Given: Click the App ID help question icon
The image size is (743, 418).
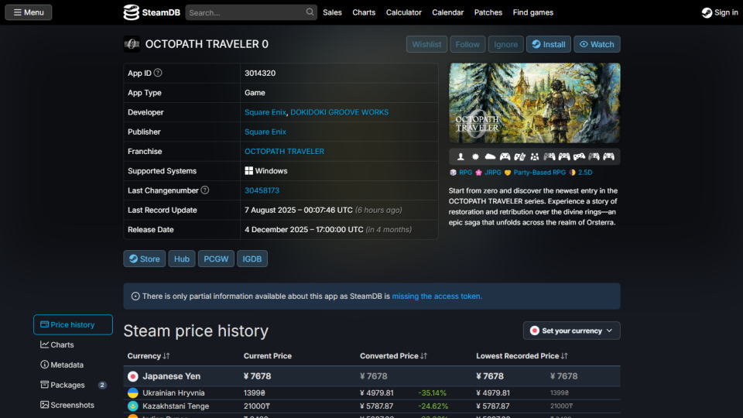Looking at the screenshot, I should [x=158, y=73].
